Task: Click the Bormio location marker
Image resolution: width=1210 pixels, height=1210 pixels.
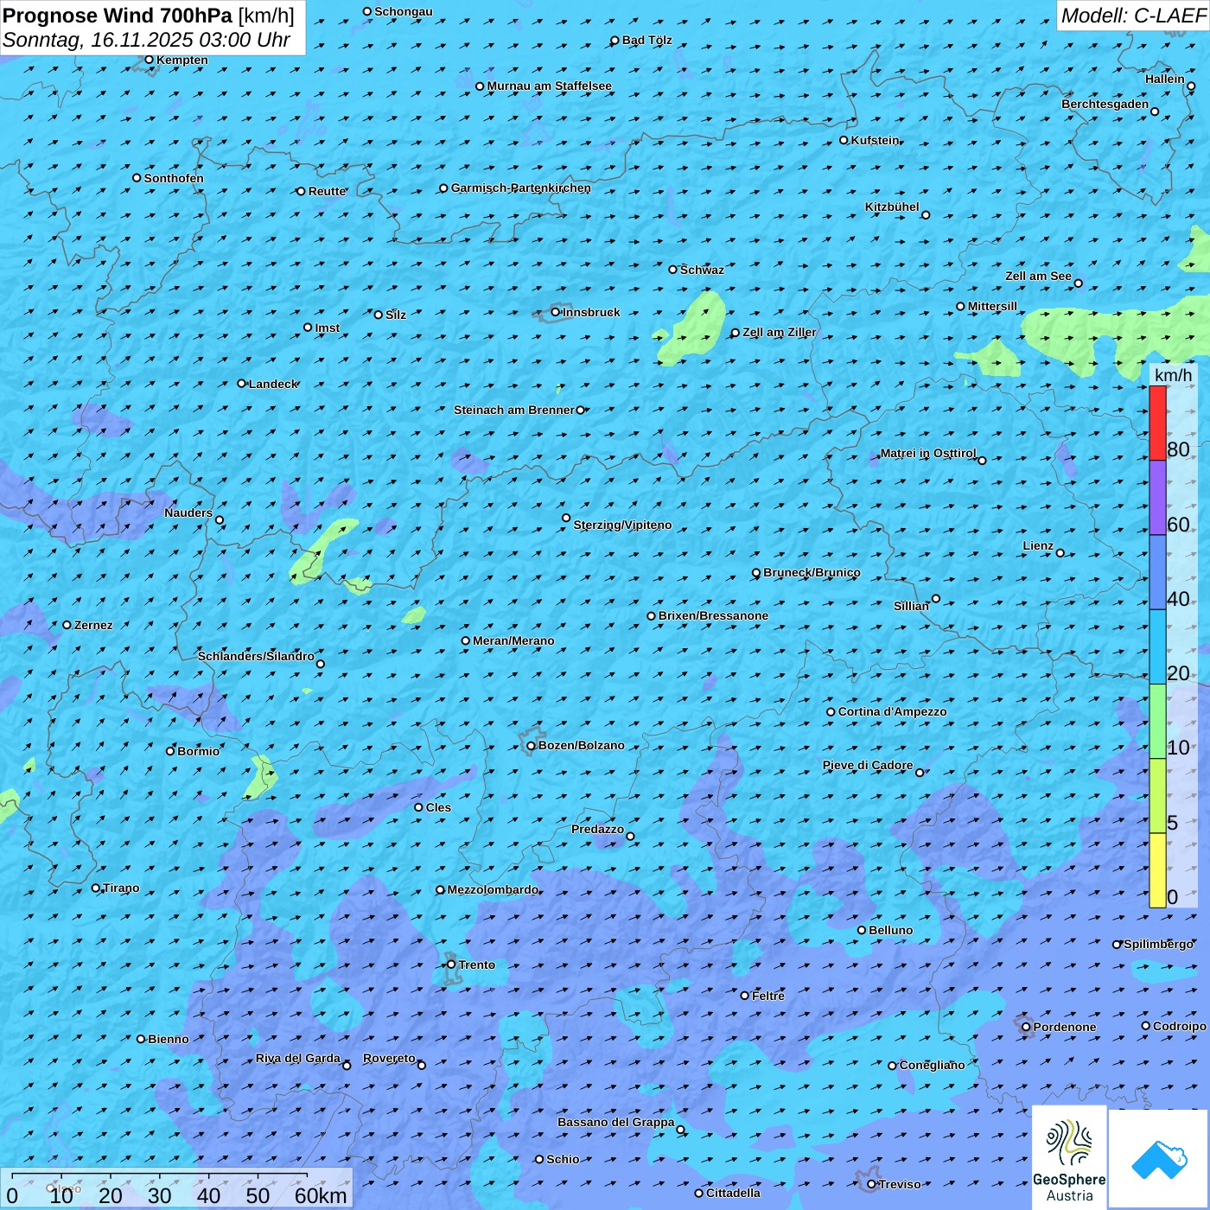Action: click(170, 751)
